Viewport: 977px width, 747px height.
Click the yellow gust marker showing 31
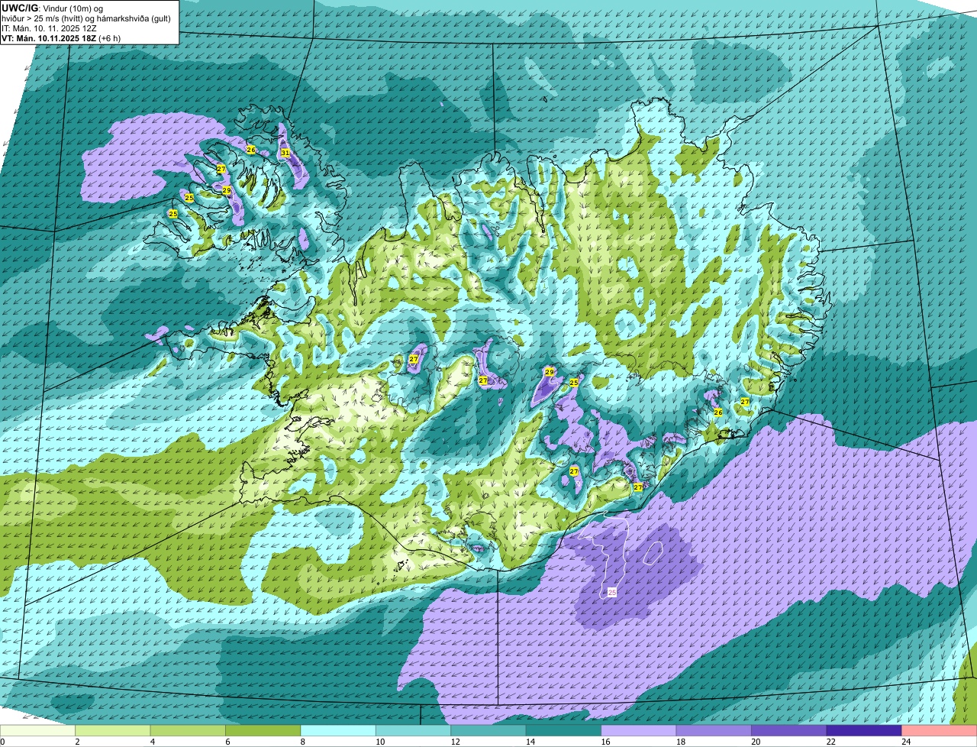coord(285,153)
